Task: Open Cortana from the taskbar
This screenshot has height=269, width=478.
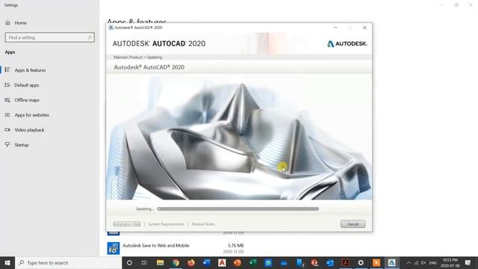Action: pos(129,262)
